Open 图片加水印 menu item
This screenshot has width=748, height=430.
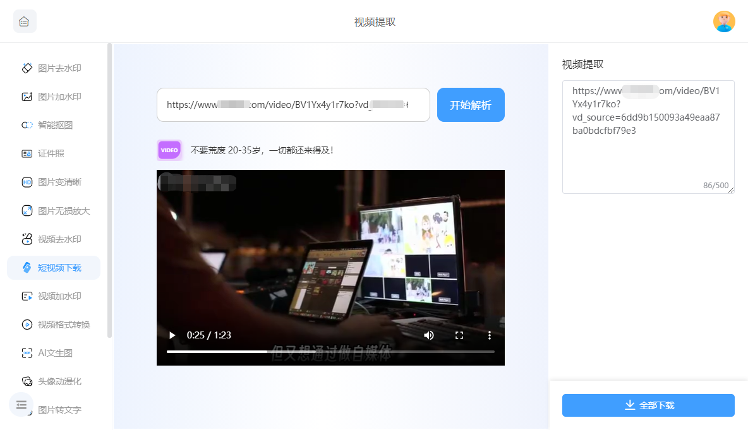54,97
